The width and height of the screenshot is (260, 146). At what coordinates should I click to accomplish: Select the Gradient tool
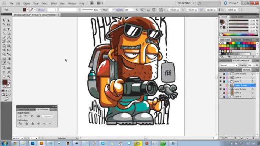(9, 59)
